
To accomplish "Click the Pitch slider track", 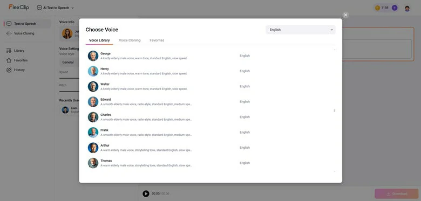I will point(69,92).
